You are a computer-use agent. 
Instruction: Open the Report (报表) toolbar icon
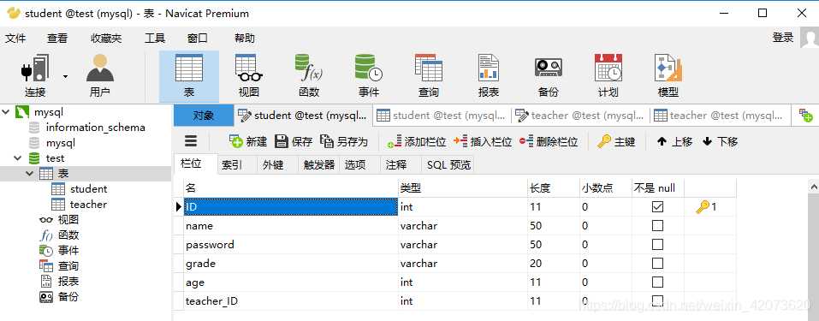489,76
